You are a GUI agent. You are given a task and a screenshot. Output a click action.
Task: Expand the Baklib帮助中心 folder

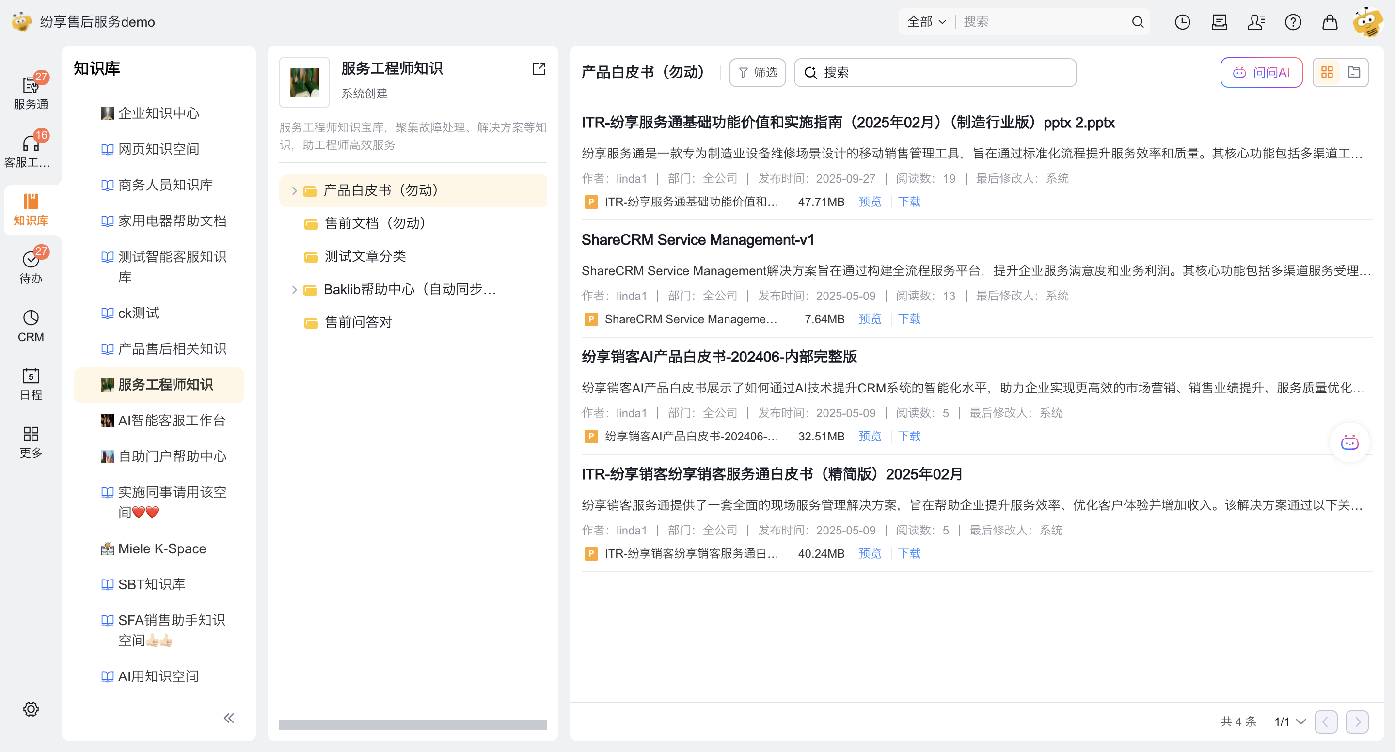pyautogui.click(x=294, y=290)
